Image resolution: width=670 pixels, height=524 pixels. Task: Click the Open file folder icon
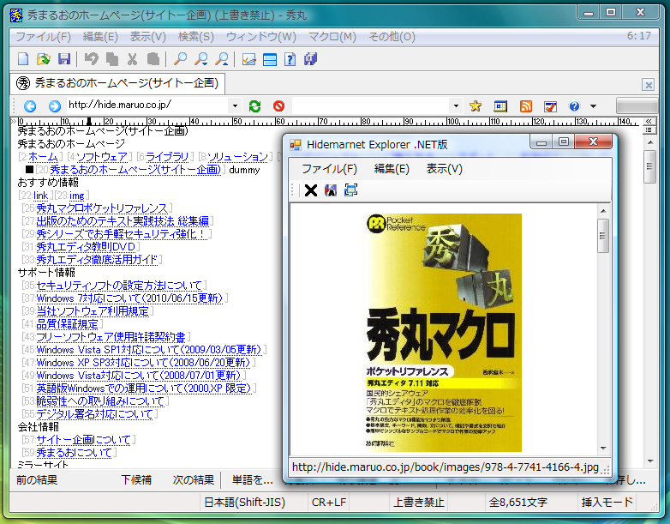click(x=44, y=59)
